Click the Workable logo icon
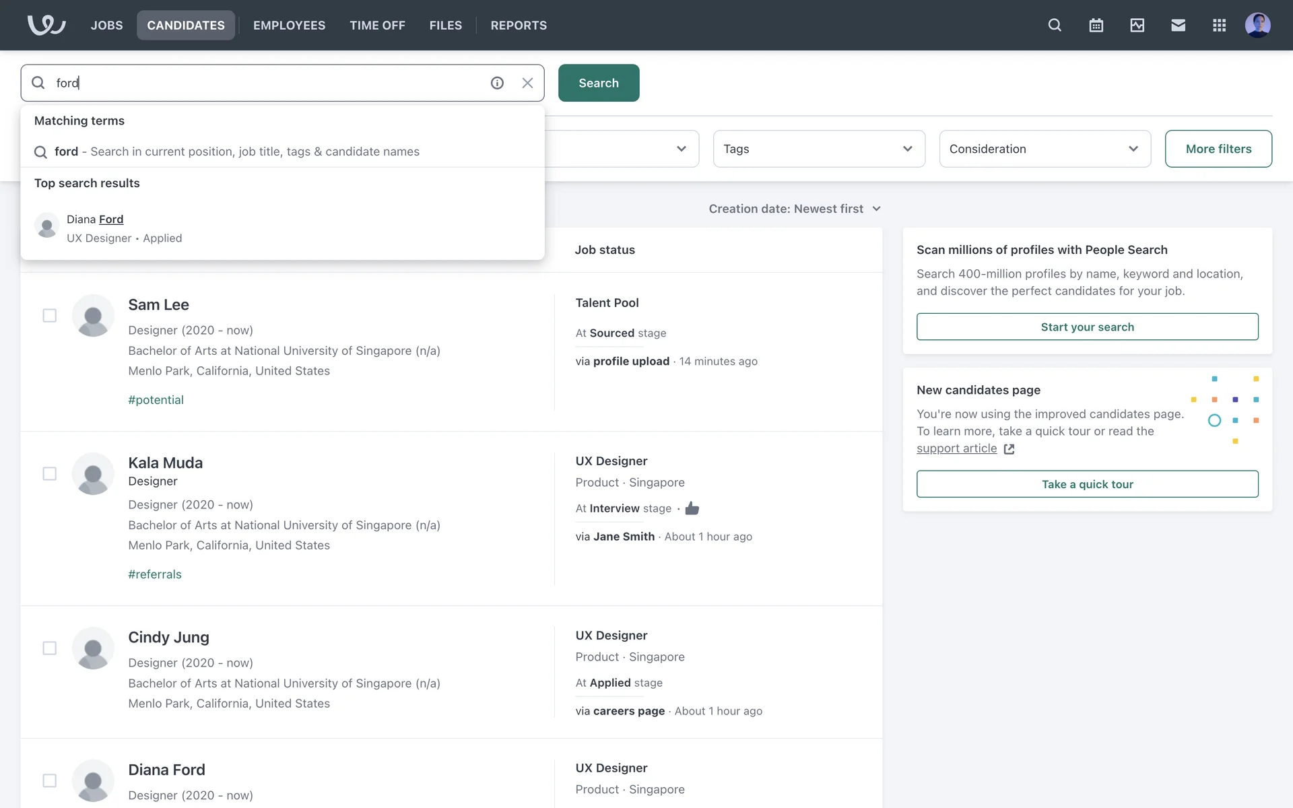This screenshot has width=1293, height=808. (46, 25)
